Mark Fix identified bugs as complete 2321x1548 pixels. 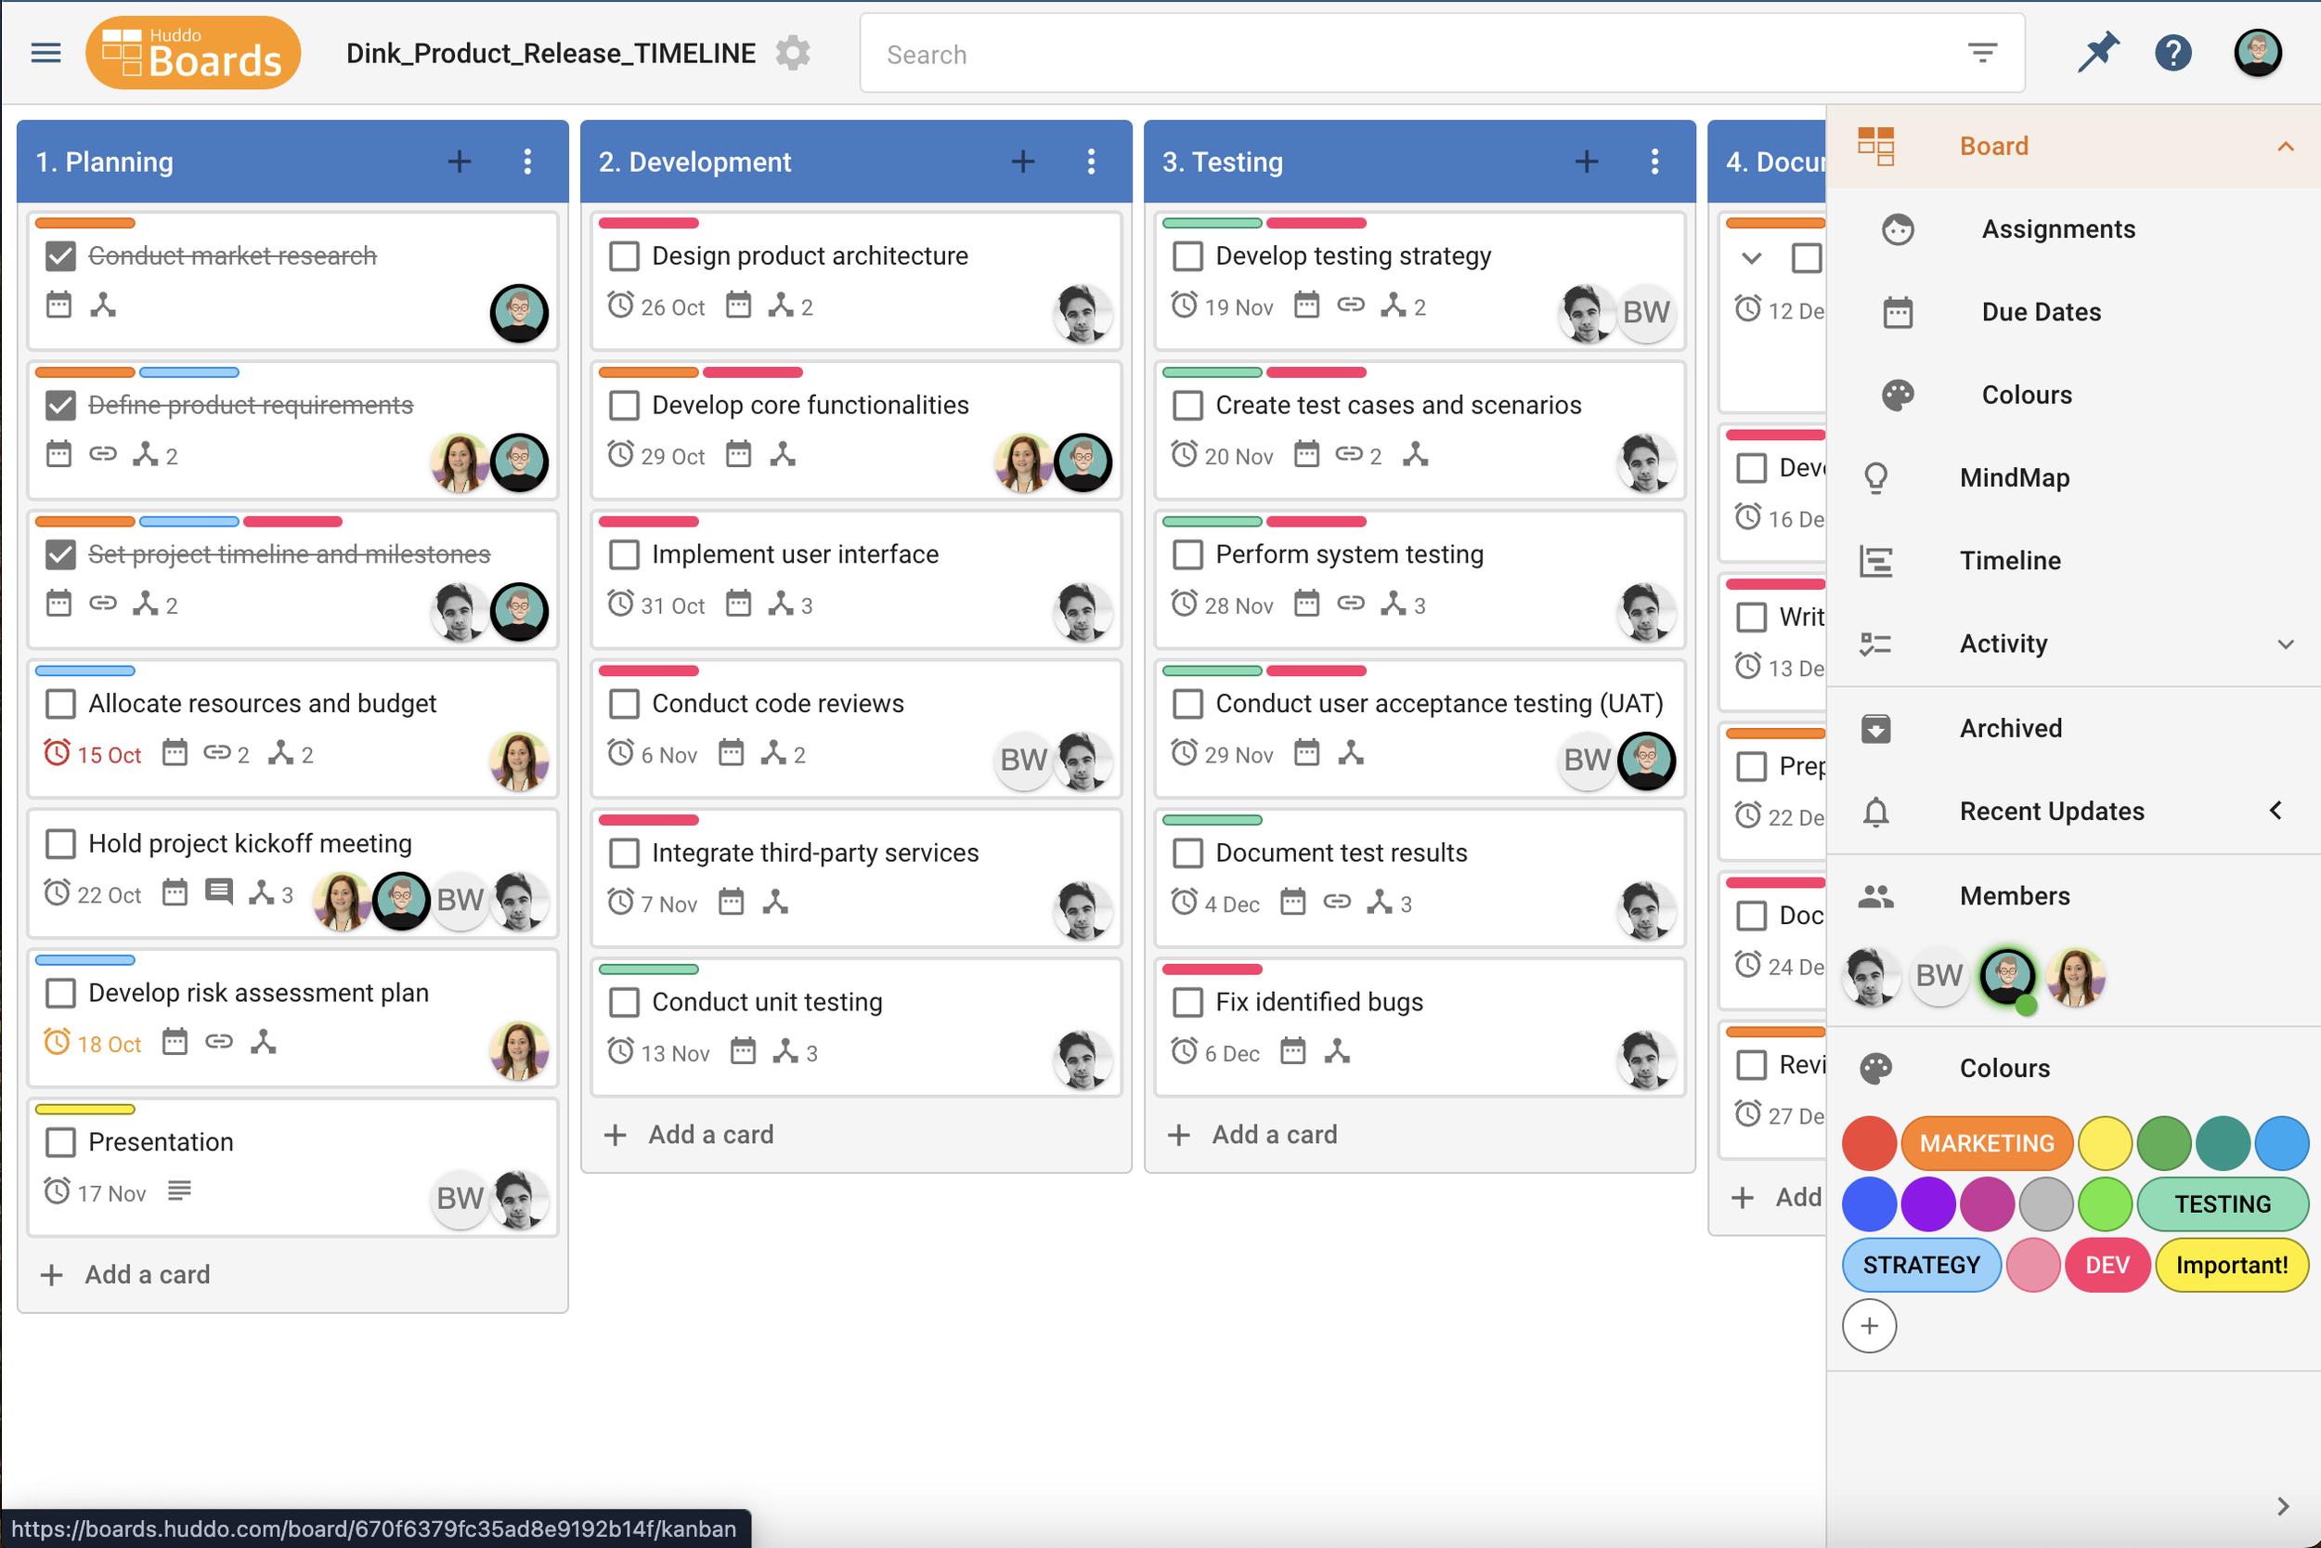click(1188, 1001)
